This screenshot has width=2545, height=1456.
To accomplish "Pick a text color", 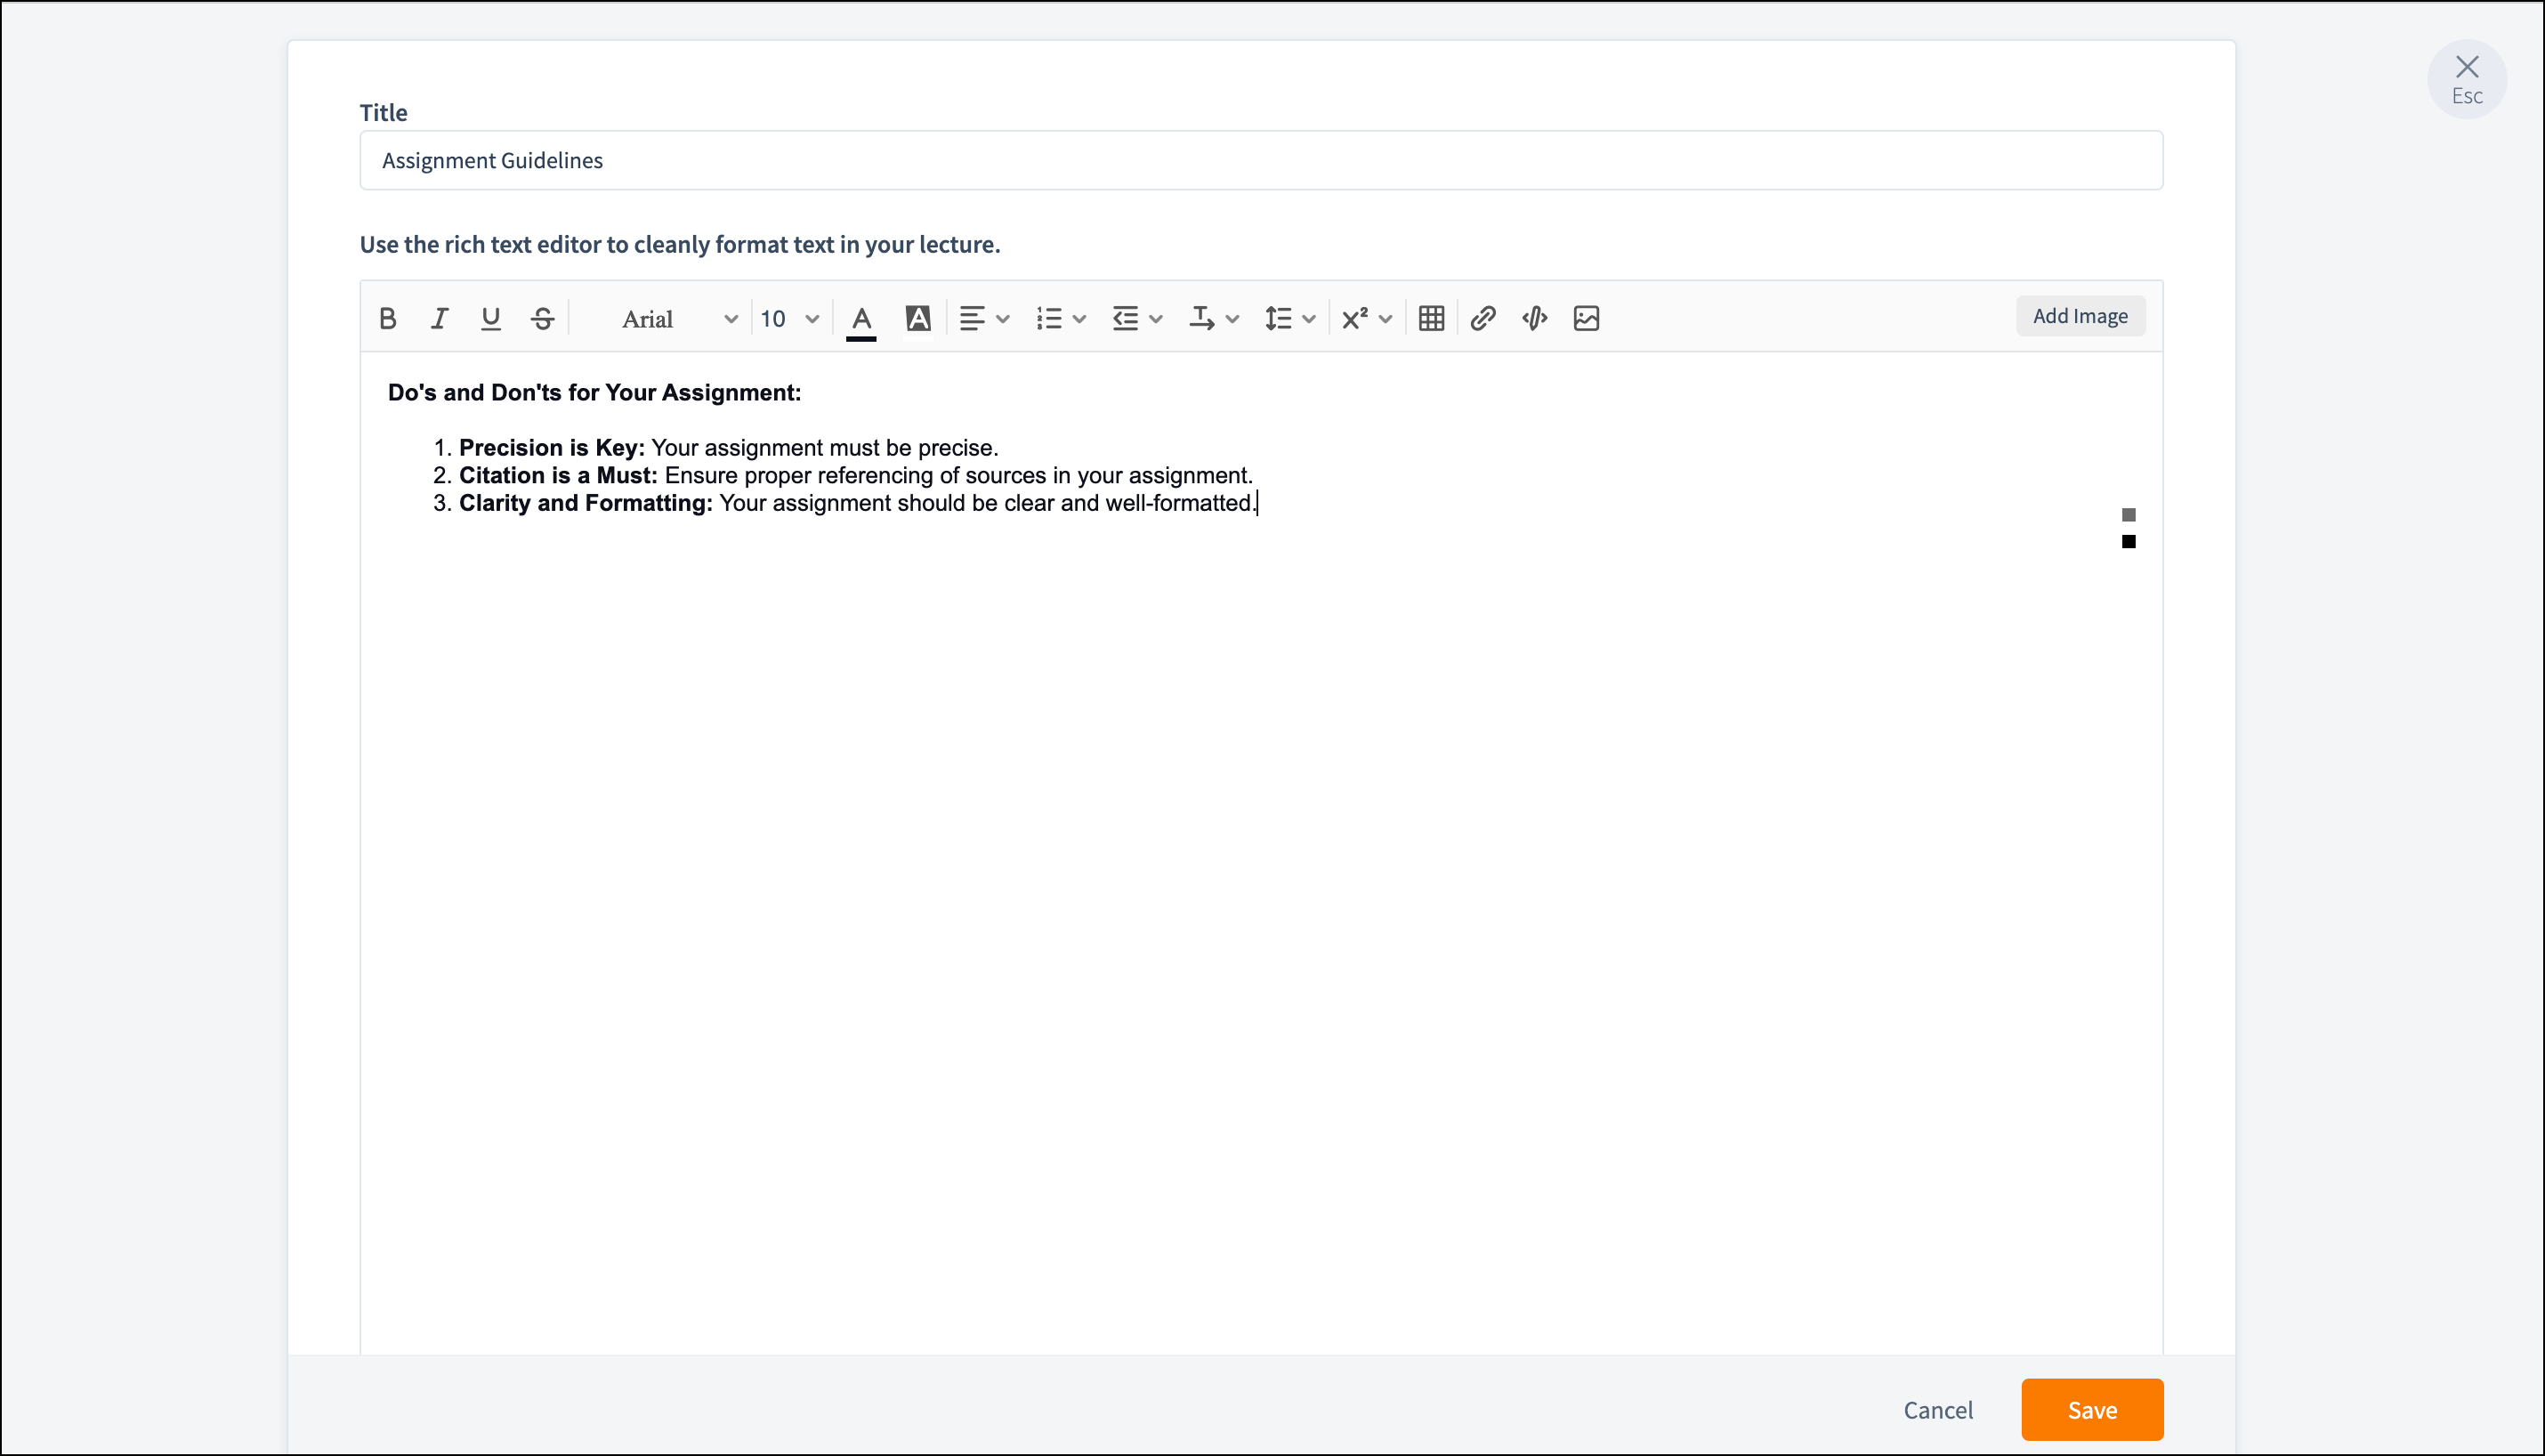I will [860, 319].
